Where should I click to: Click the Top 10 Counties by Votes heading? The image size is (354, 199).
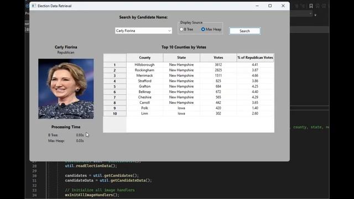coord(184,47)
